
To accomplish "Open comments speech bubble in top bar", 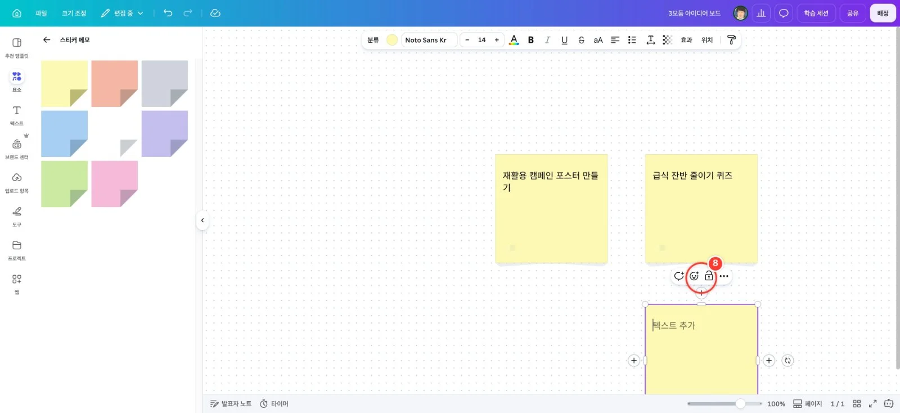I will [784, 13].
